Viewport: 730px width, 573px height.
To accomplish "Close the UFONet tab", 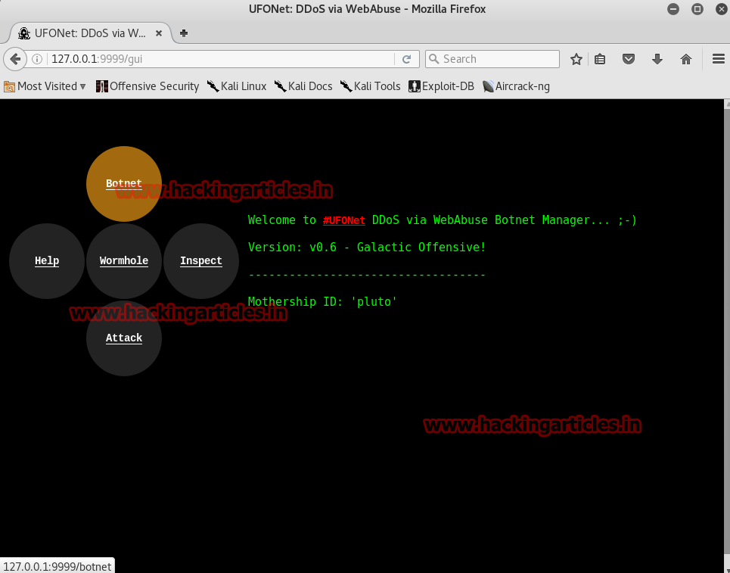I will 159,33.
